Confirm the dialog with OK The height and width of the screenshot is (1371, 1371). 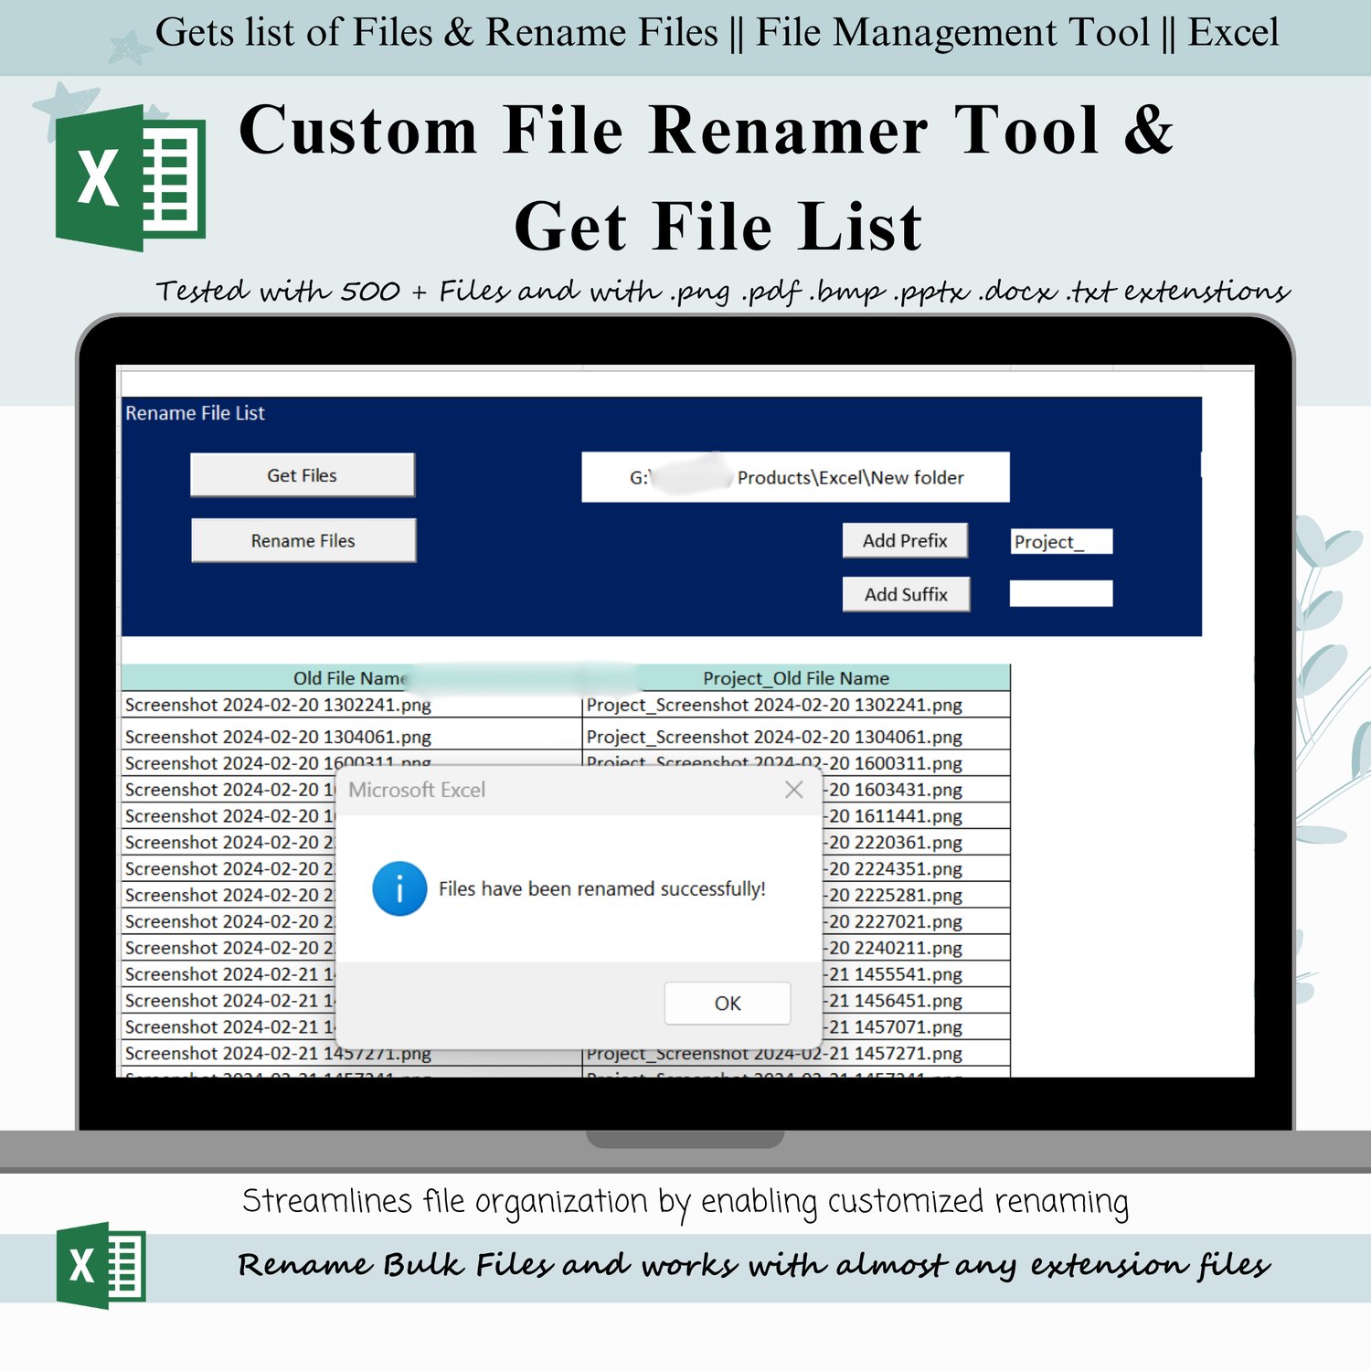point(728,1003)
